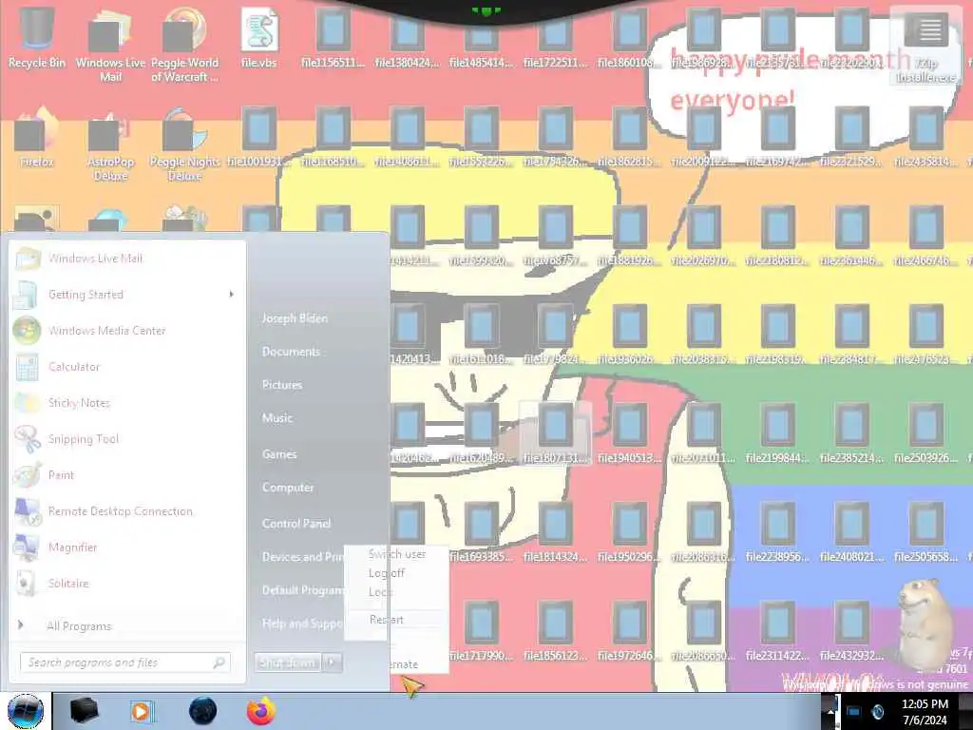Screen dimensions: 973x730
Task: Open Default Programs link
Action: tap(302, 590)
